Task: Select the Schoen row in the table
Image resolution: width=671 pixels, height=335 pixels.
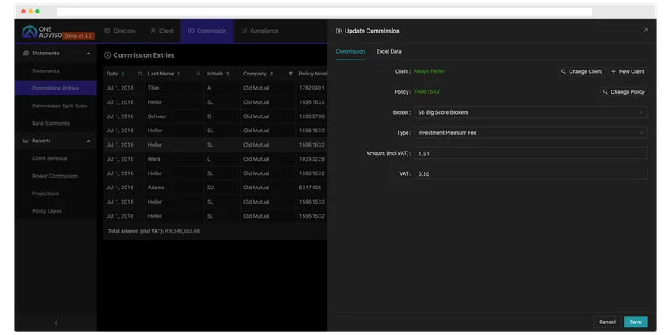Action: [x=216, y=116]
